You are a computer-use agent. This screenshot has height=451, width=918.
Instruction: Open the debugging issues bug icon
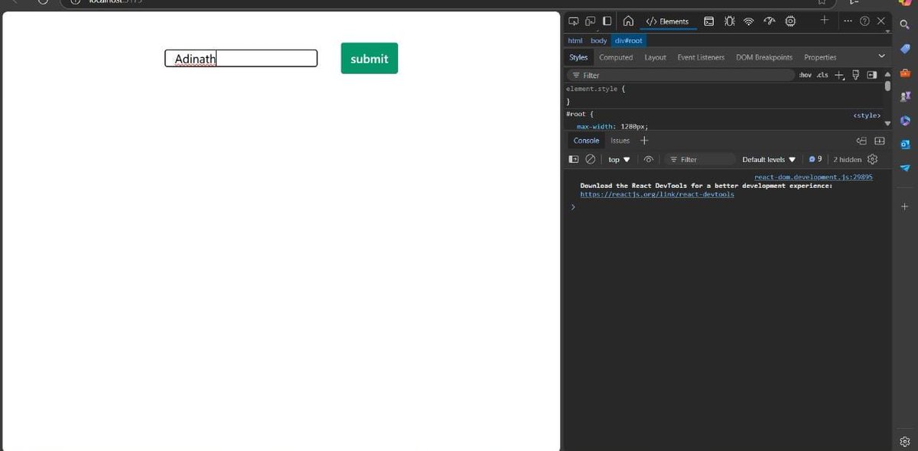pos(729,21)
